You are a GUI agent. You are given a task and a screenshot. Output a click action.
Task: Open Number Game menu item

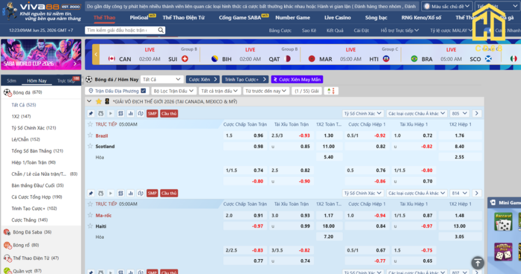293,18
